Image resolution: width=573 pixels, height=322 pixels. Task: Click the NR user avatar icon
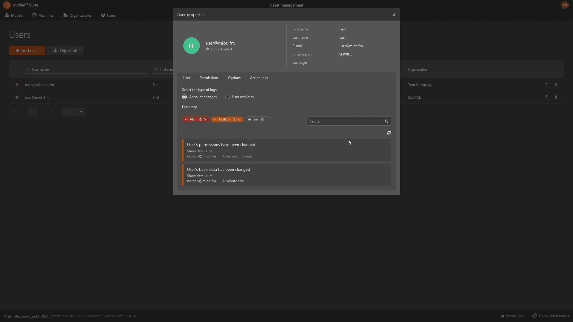(x=565, y=5)
